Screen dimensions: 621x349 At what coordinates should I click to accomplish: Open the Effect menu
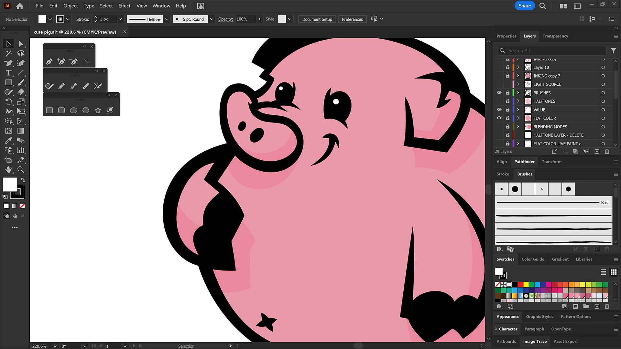click(124, 6)
